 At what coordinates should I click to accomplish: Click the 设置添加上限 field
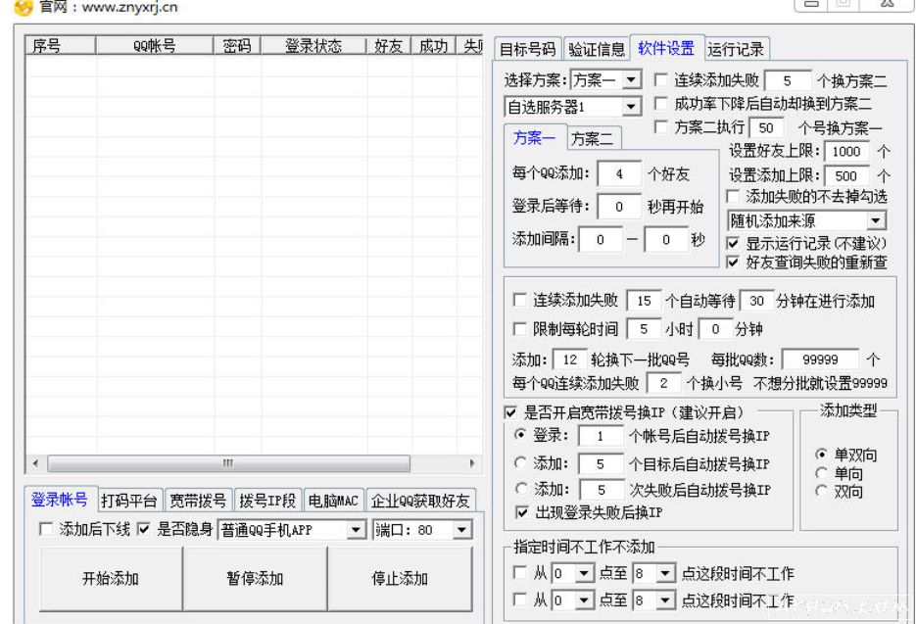tap(846, 176)
